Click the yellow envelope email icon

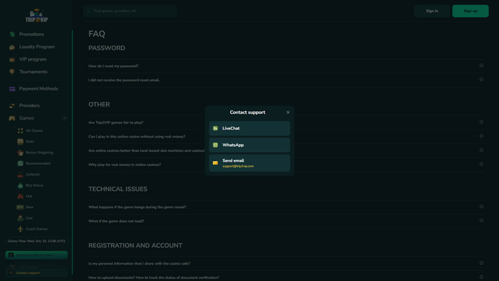pyautogui.click(x=215, y=163)
